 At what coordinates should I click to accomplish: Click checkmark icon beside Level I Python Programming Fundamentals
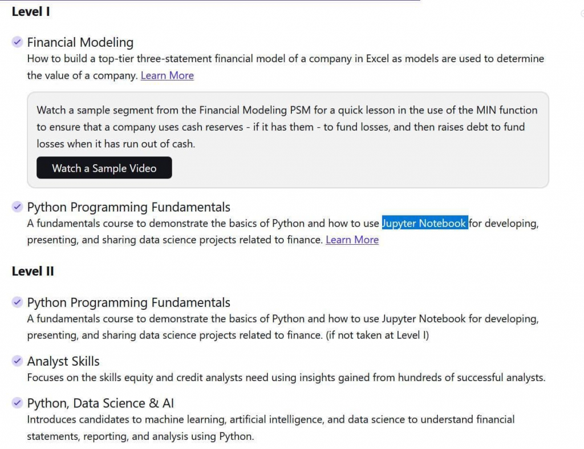click(17, 207)
